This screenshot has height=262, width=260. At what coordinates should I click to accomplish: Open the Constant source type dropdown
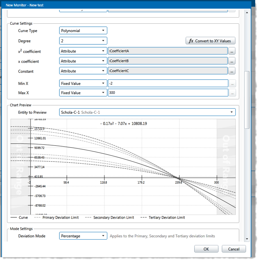[x=83, y=71]
